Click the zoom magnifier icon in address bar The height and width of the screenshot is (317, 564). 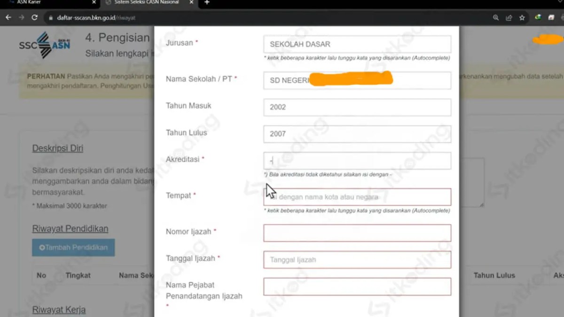pos(496,18)
